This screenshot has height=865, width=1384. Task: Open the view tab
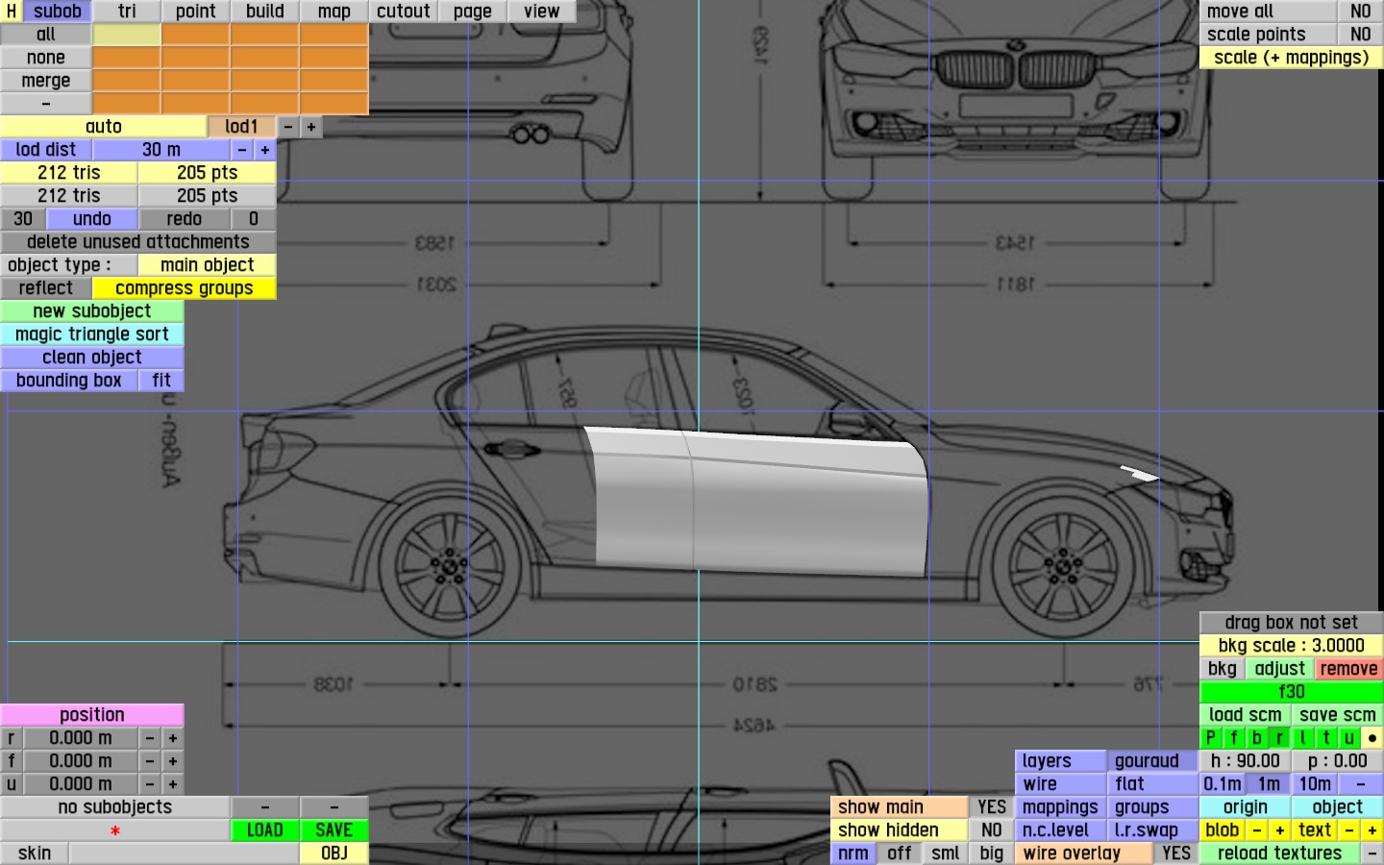(x=542, y=12)
